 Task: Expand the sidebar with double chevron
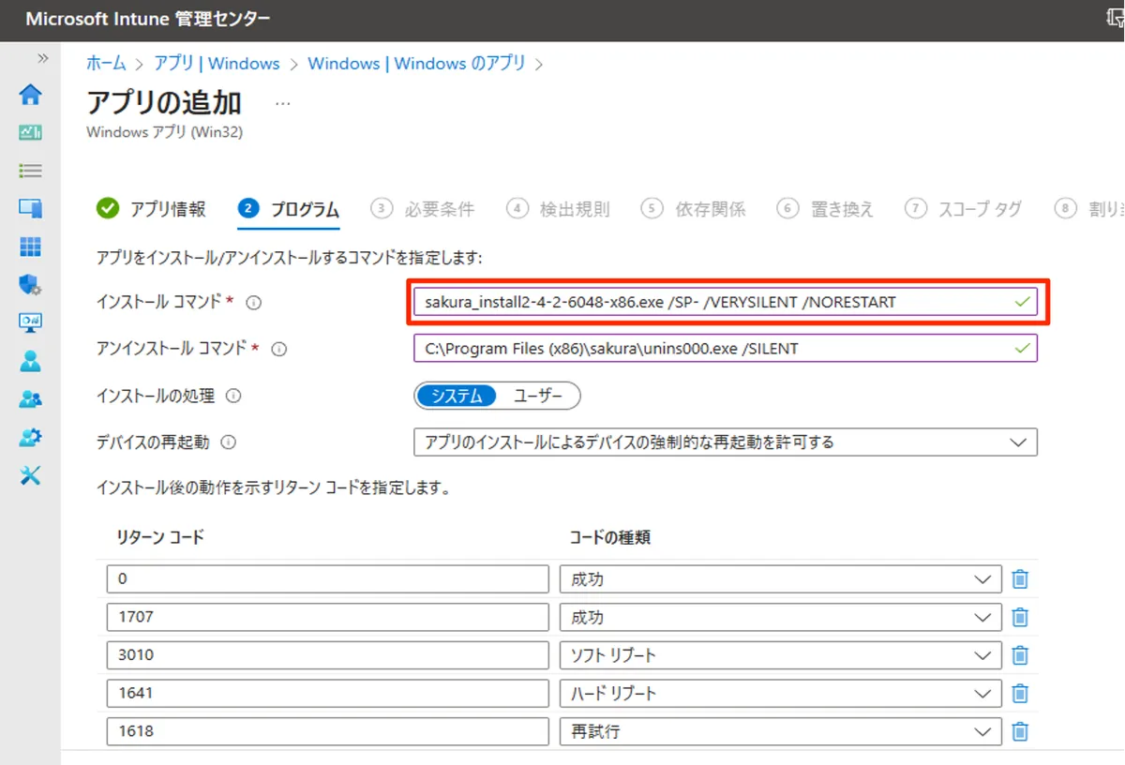point(42,58)
